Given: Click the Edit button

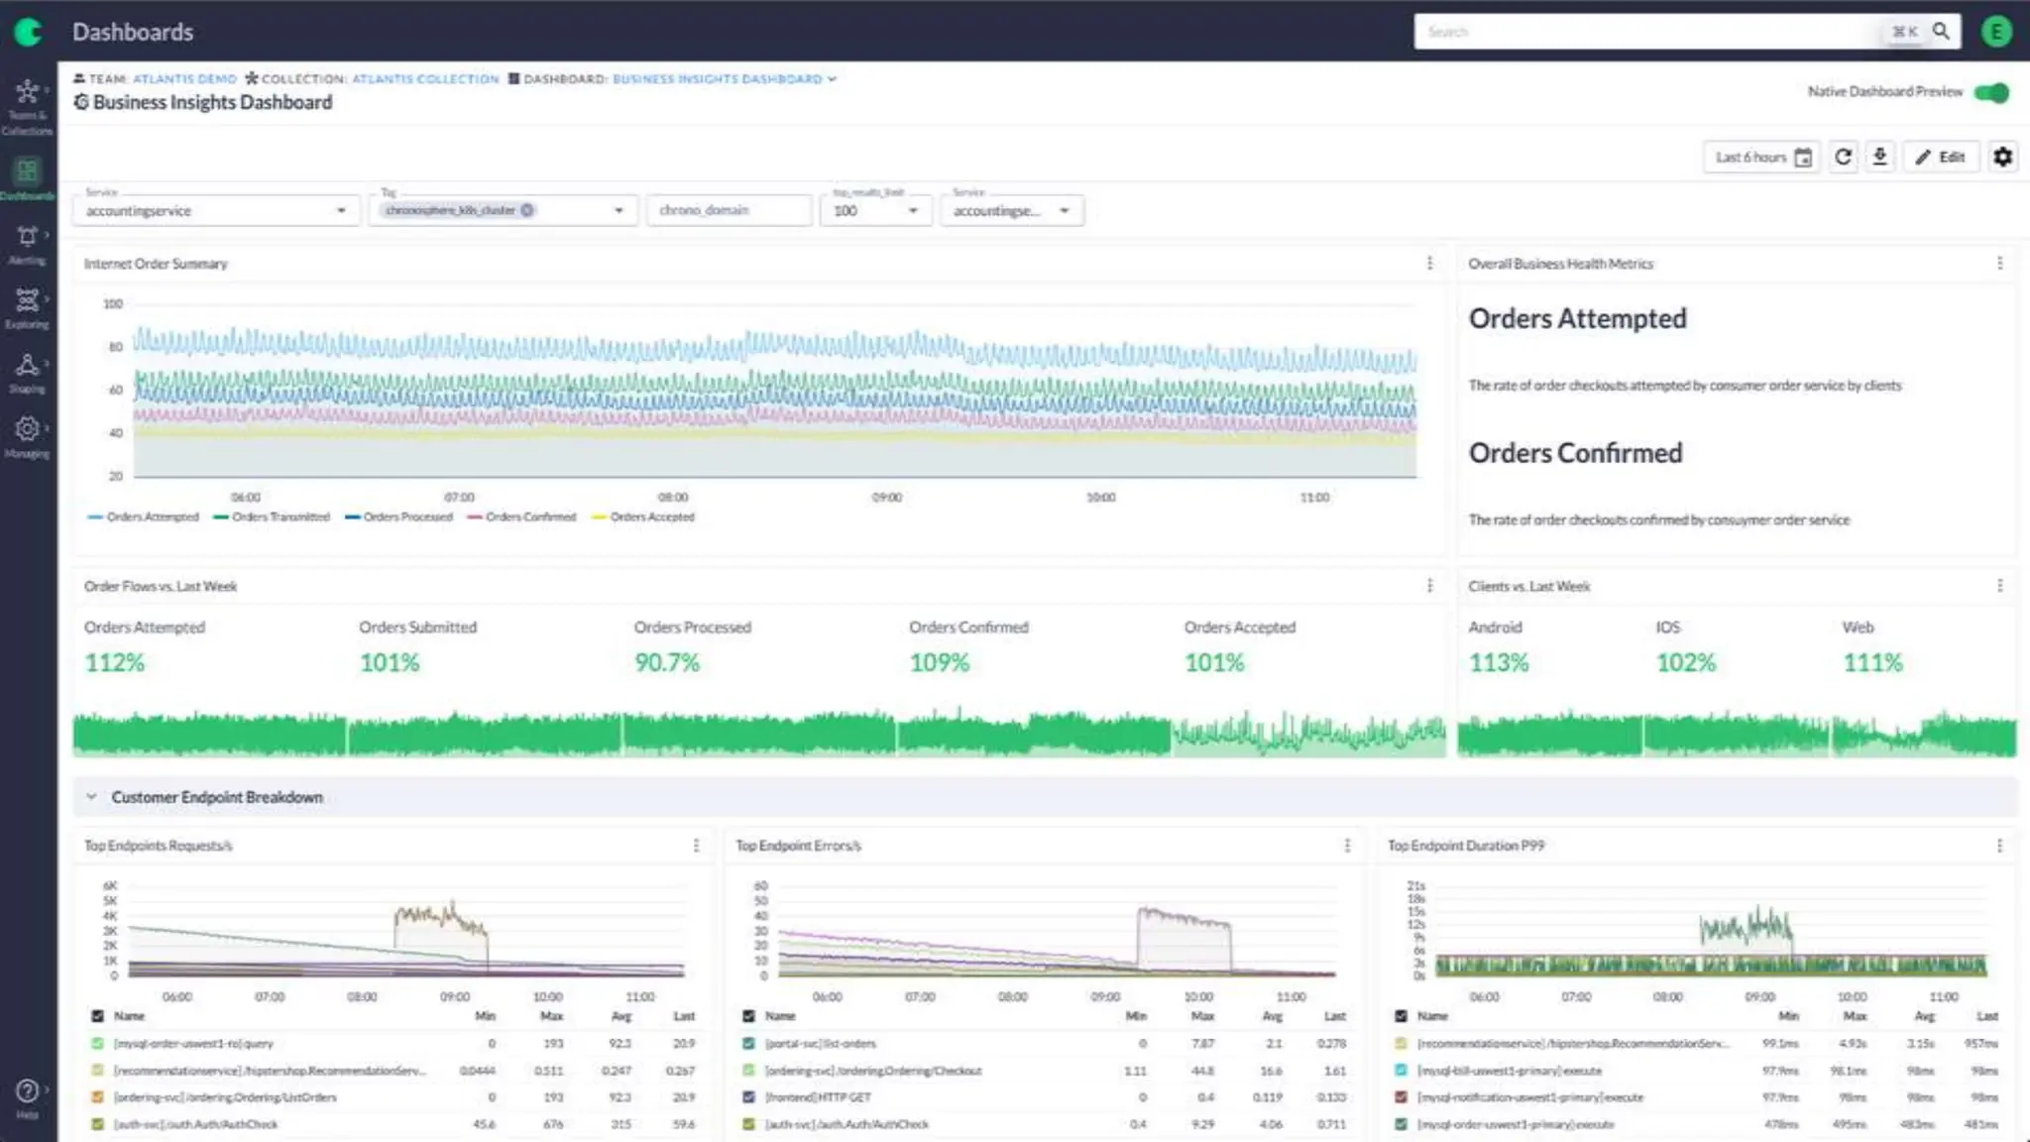Looking at the screenshot, I should click(x=1941, y=157).
